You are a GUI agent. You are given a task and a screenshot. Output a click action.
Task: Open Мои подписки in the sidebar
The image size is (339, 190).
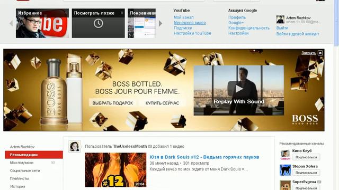pos(22,163)
